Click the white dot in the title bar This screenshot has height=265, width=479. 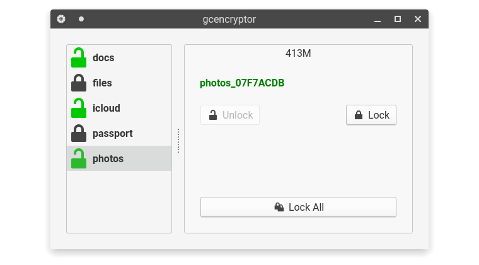pos(81,19)
